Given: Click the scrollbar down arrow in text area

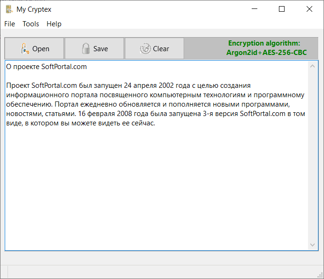Looking at the screenshot, I should [x=312, y=245].
